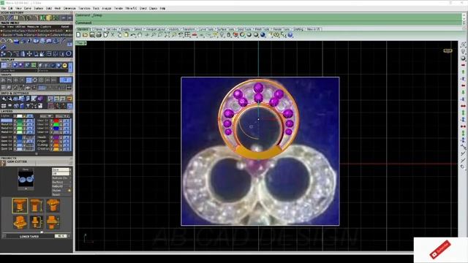The height and width of the screenshot is (263, 468).
Task: Click Gems in the Main Menu row
Action: point(31,35)
